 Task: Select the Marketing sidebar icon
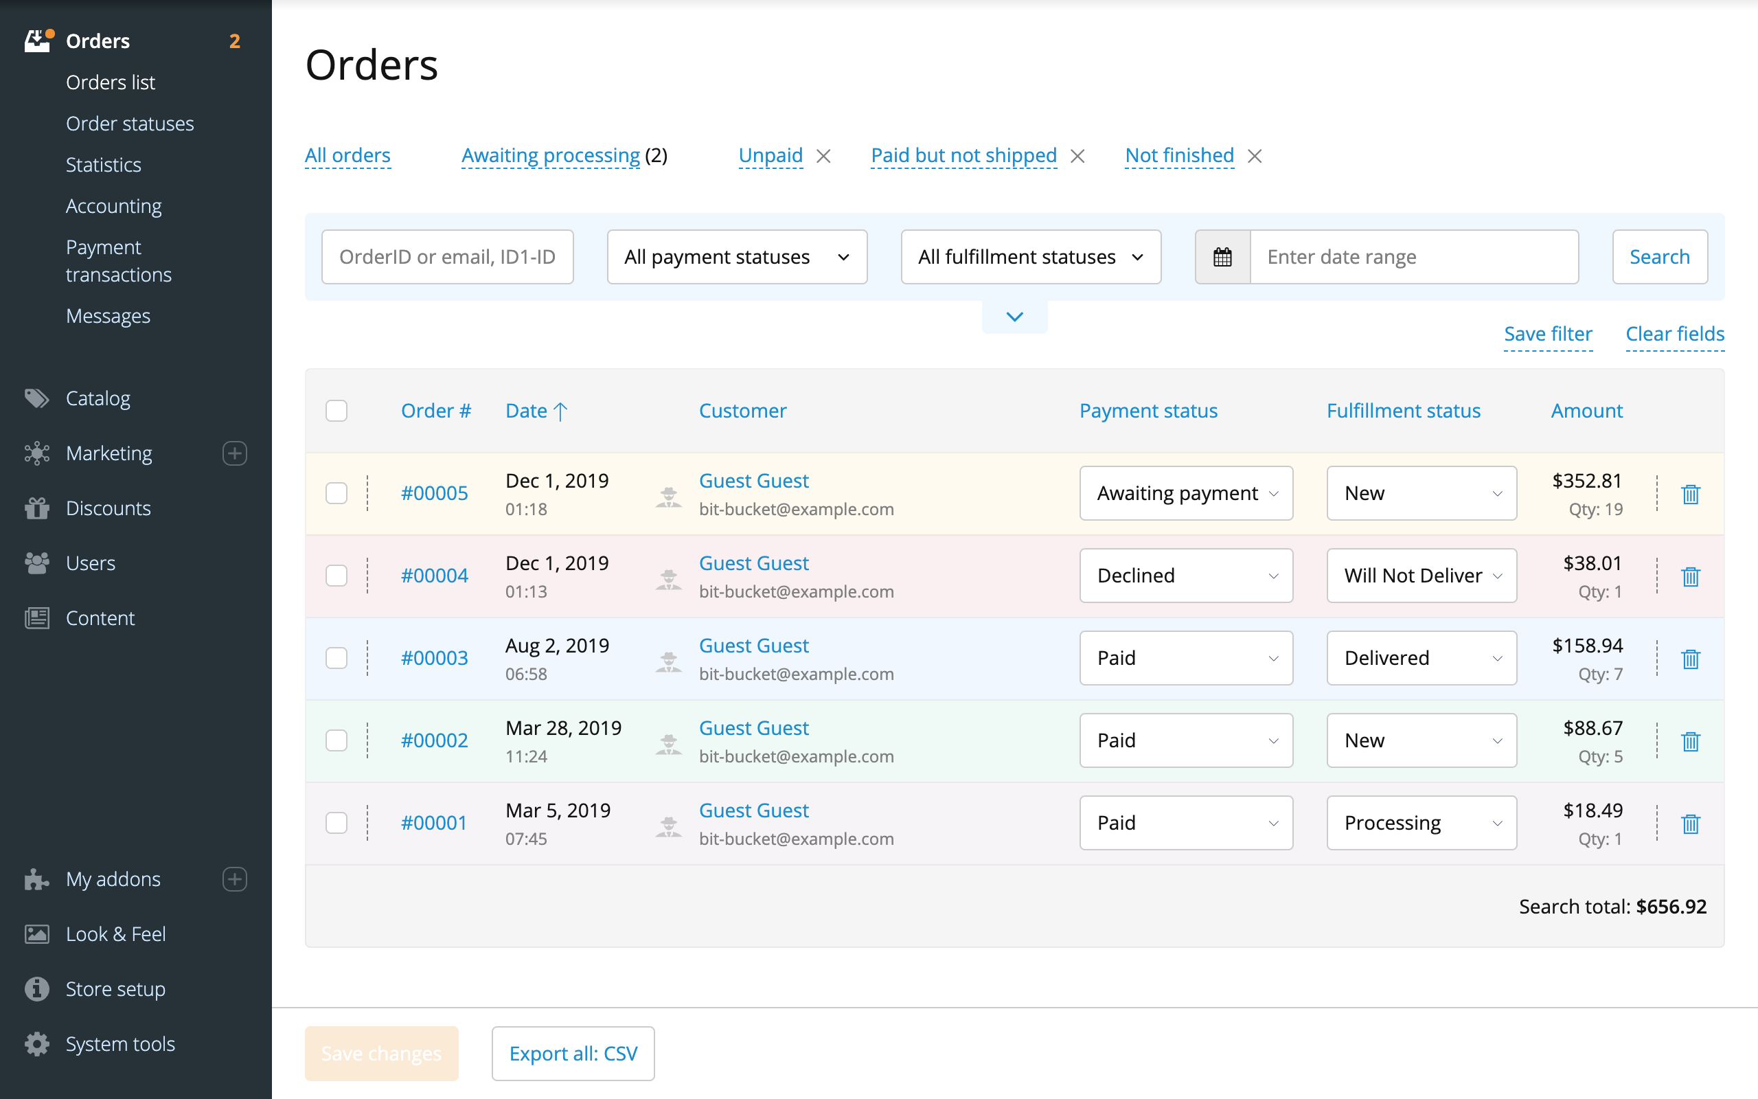coord(36,453)
